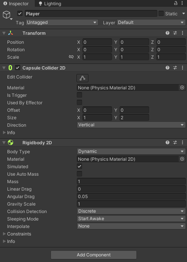Open the Collision Detection dropdown
This screenshot has height=262, width=187.
131,211
